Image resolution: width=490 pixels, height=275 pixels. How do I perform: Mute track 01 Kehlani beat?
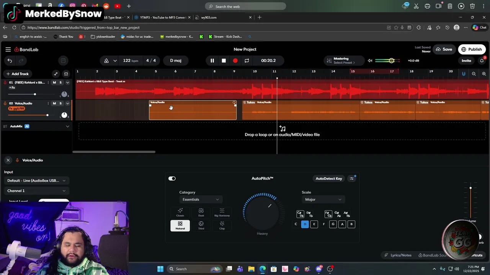click(54, 82)
